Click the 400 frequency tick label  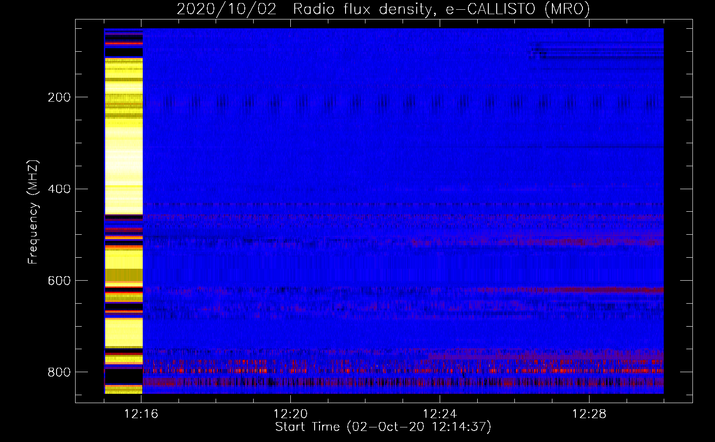tap(59, 189)
